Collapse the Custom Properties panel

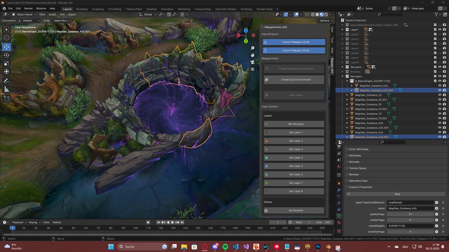coord(395,187)
